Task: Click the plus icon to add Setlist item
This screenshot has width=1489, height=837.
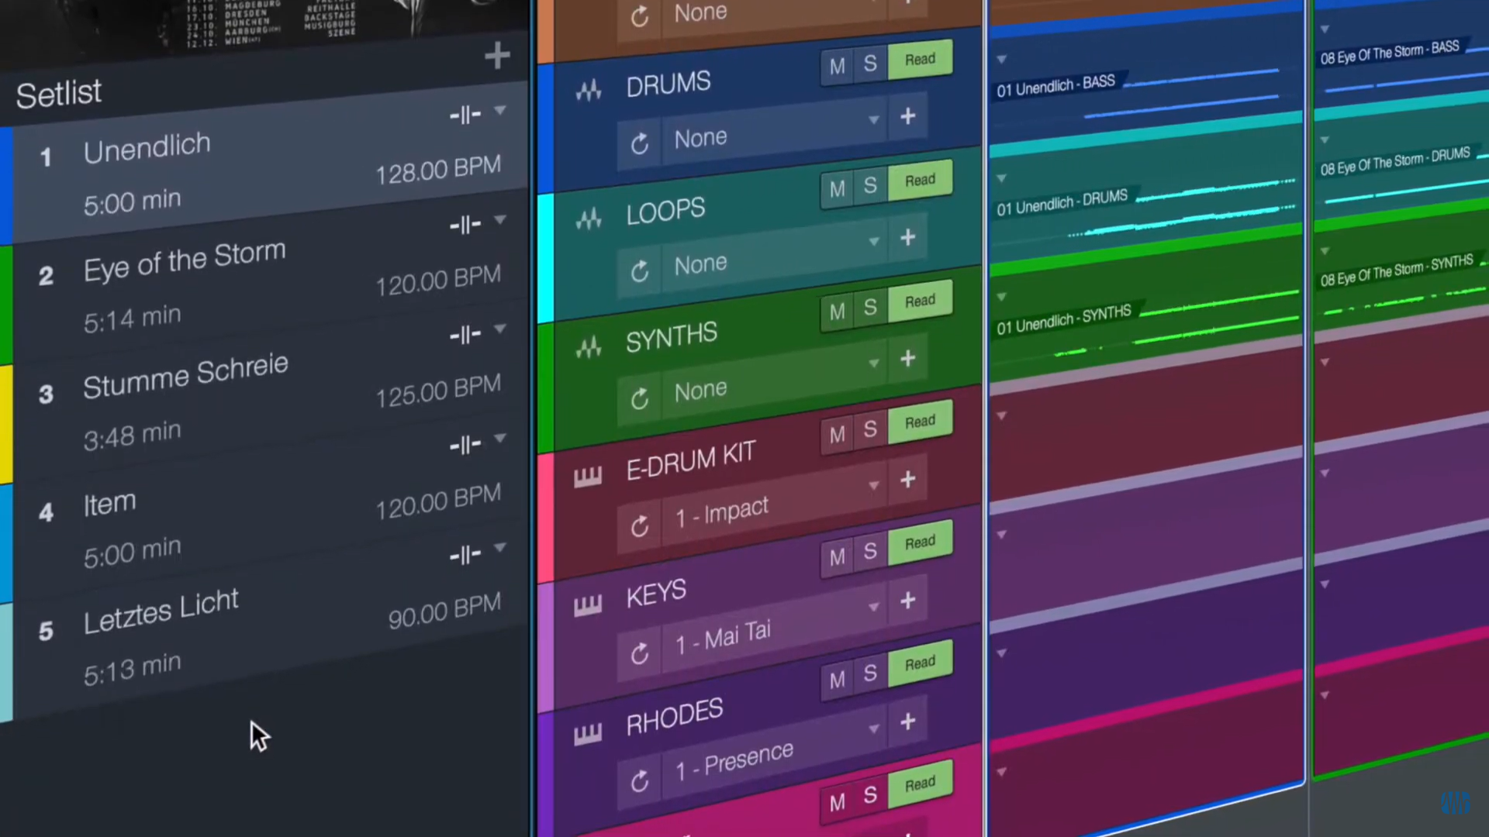Action: pyautogui.click(x=497, y=56)
